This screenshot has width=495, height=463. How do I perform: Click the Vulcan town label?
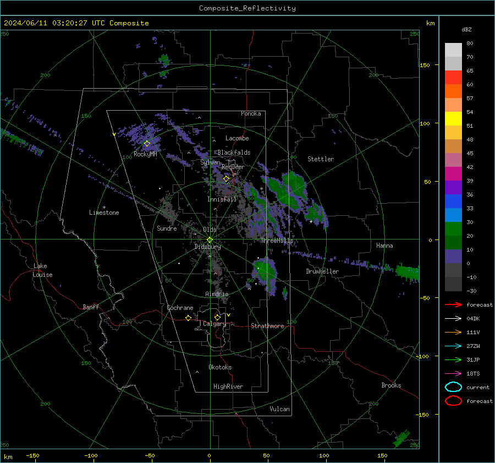tap(279, 409)
